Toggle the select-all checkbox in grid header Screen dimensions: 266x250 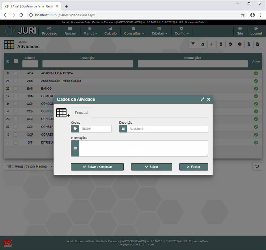click(x=16, y=61)
